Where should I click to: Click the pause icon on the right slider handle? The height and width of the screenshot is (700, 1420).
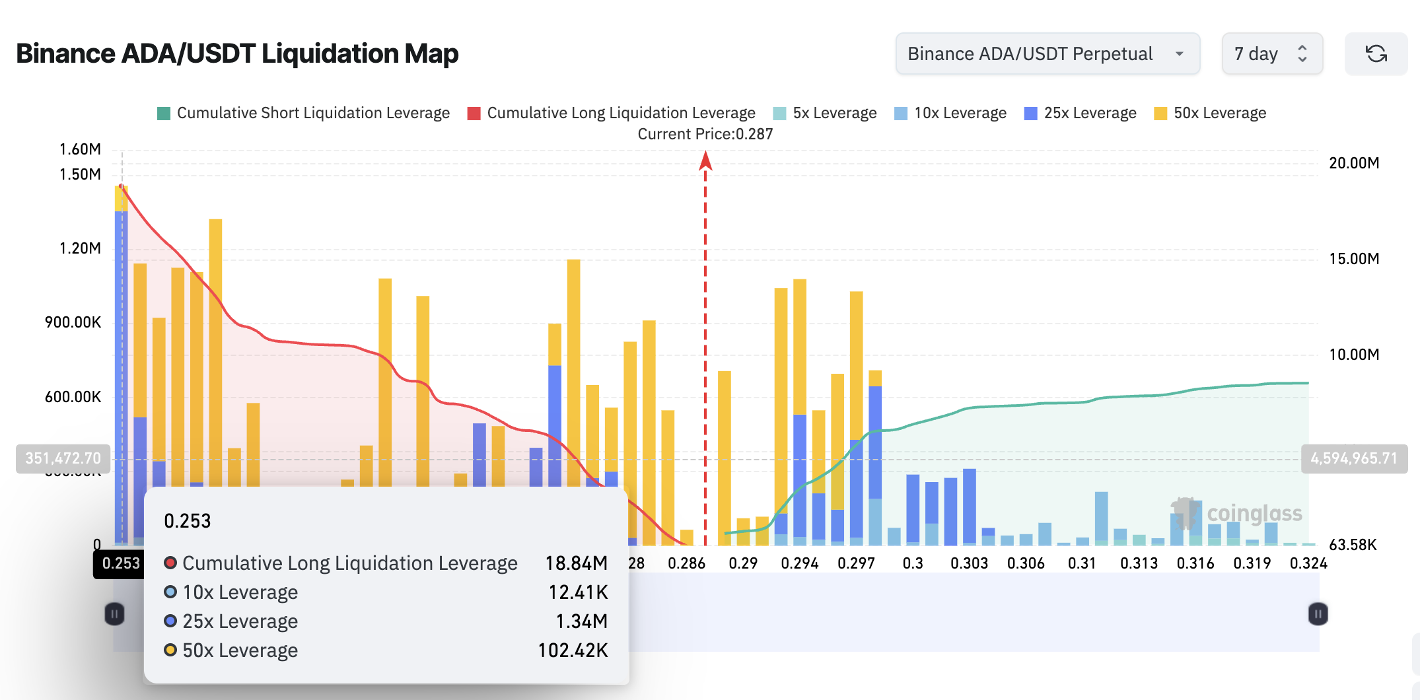coord(1317,614)
